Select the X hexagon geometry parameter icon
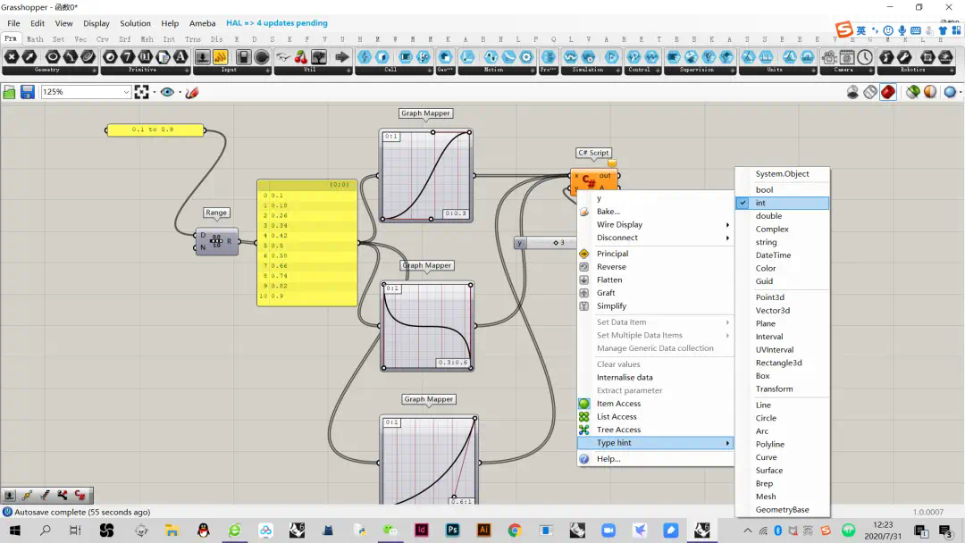Image resolution: width=965 pixels, height=543 pixels. point(12,57)
